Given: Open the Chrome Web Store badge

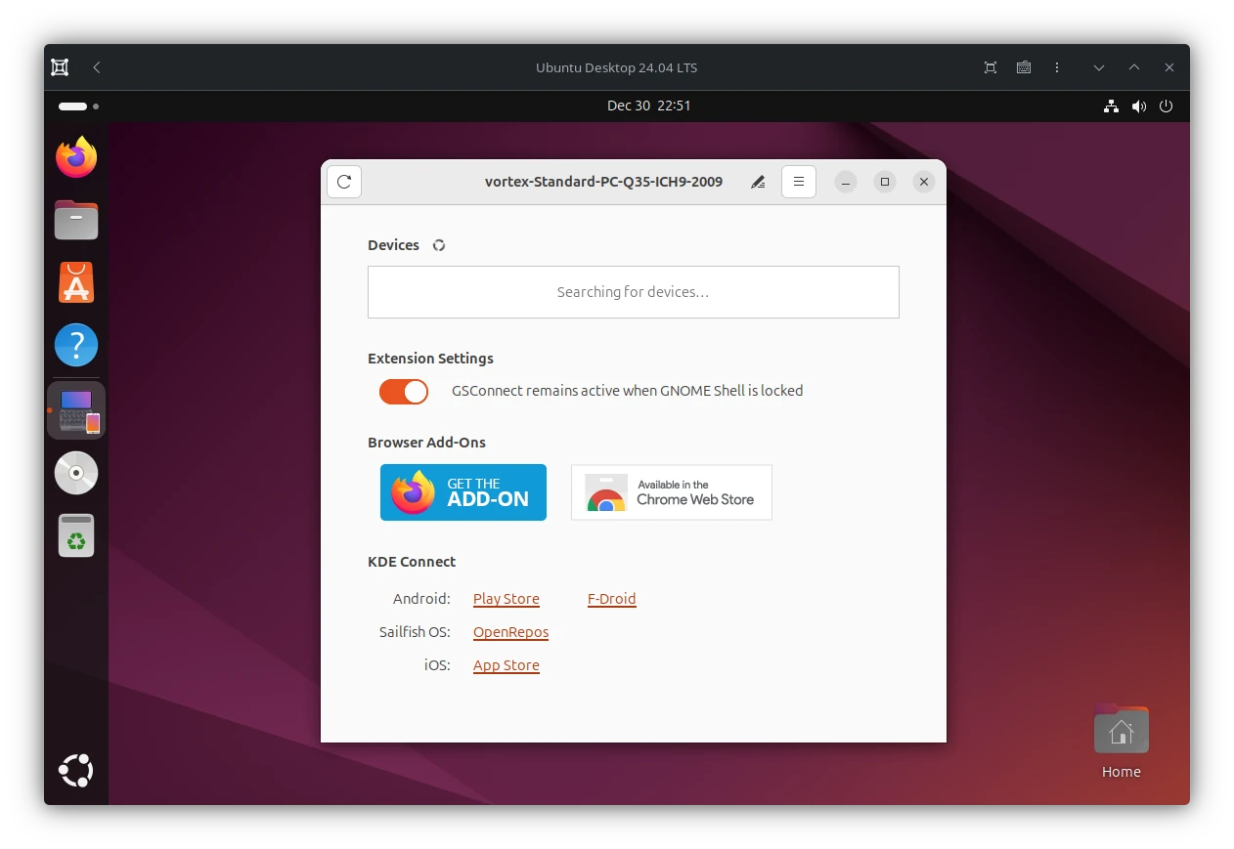Looking at the screenshot, I should click(671, 492).
